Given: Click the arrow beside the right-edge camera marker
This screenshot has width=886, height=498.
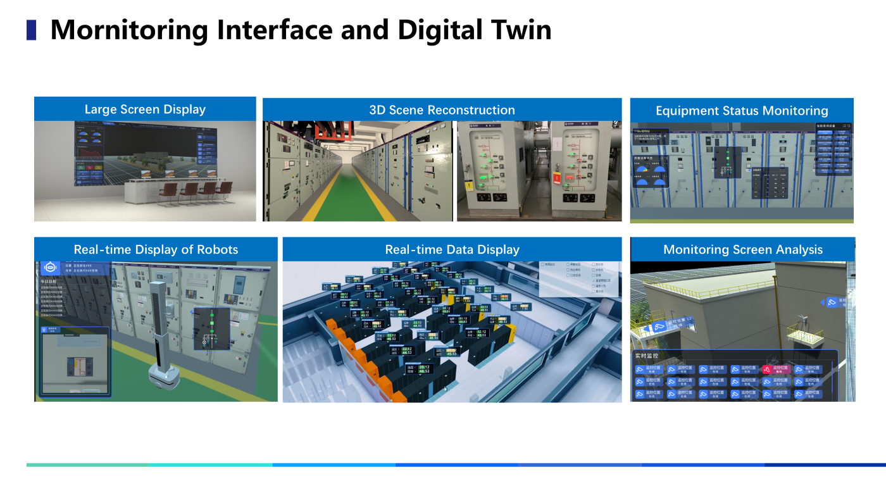Looking at the screenshot, I should [x=823, y=302].
